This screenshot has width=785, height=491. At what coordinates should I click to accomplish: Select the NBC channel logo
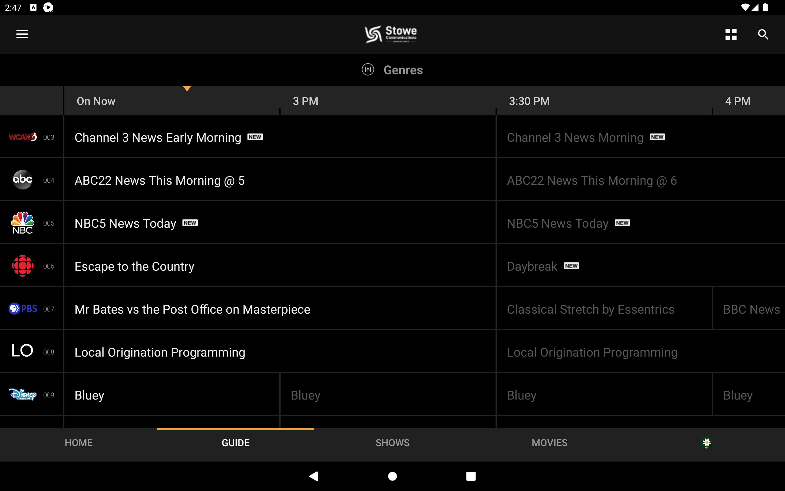22,222
